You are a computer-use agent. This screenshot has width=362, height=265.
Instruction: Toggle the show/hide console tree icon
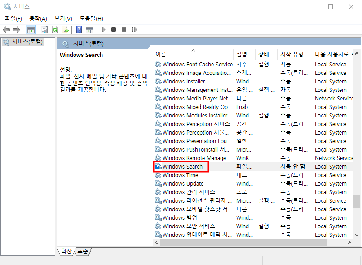tap(31, 30)
